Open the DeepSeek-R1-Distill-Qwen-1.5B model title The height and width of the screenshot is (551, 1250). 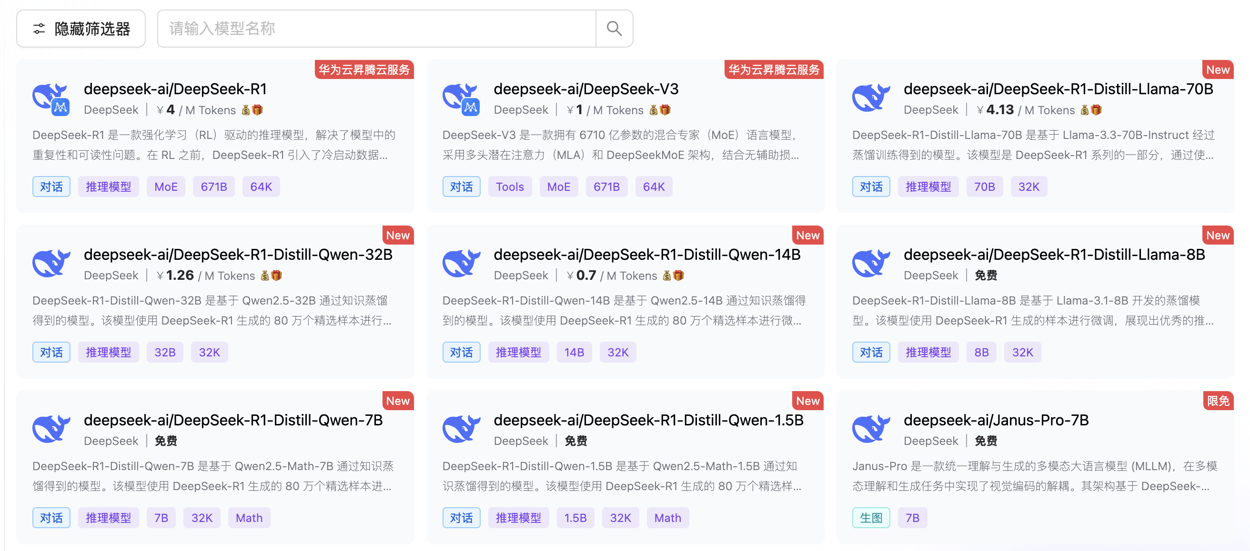click(648, 420)
